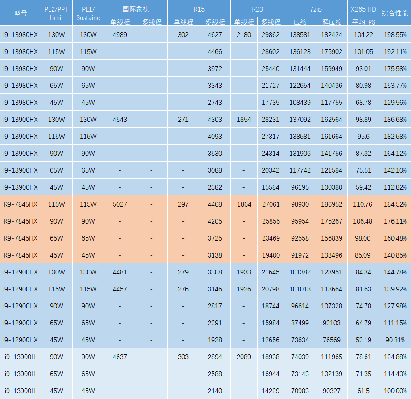
Task: Select the 96195 compression value
Action: tap(300, 187)
